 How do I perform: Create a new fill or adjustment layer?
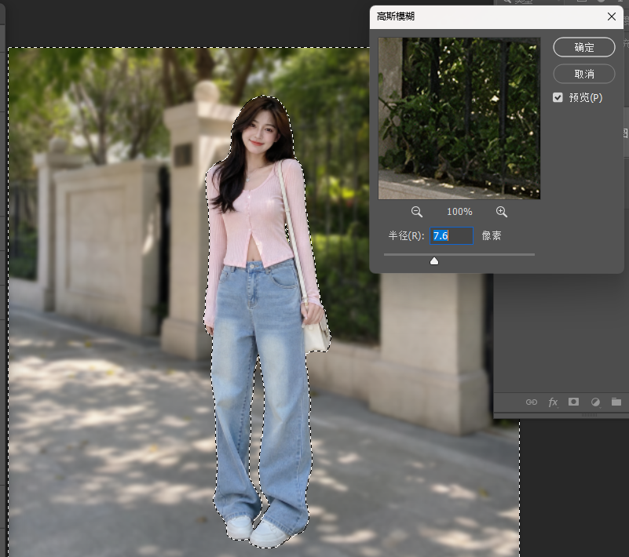(595, 402)
